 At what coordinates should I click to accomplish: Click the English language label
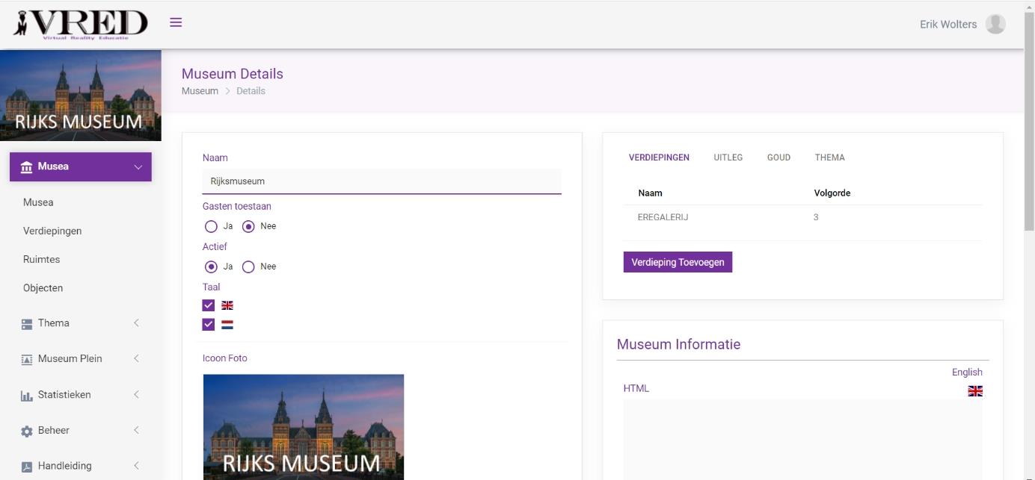point(967,372)
